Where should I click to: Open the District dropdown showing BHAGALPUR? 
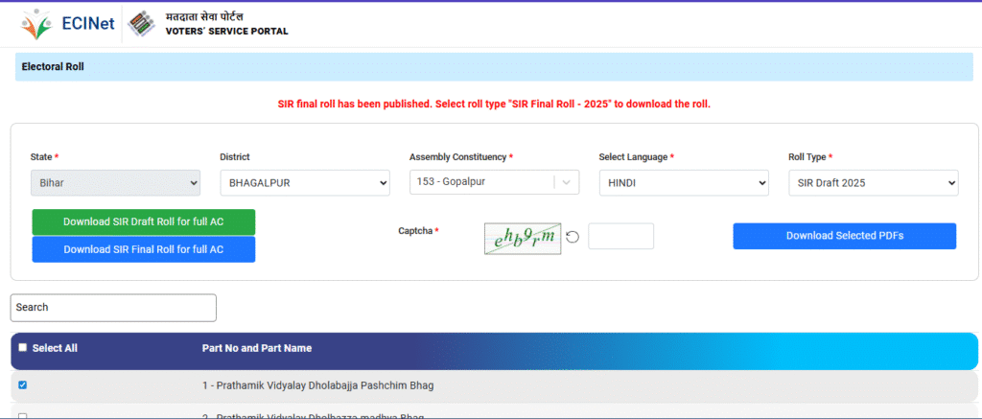tap(304, 182)
